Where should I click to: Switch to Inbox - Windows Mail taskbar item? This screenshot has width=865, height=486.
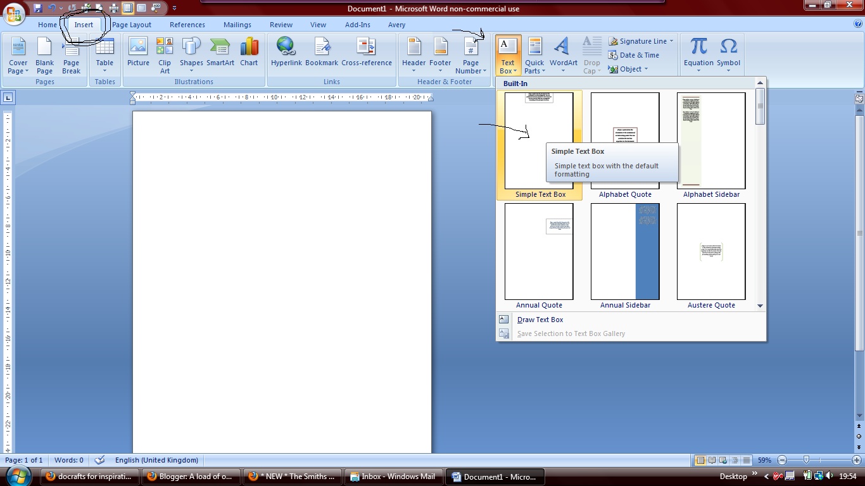(x=393, y=477)
